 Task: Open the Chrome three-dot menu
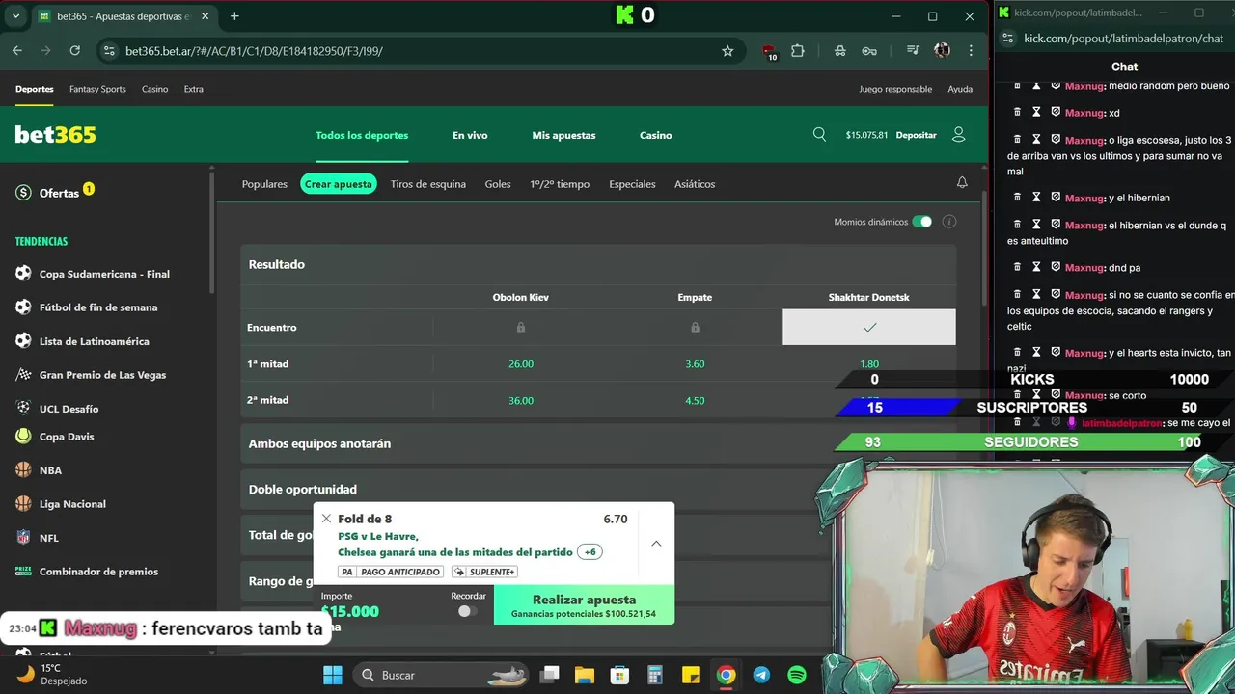tap(971, 51)
